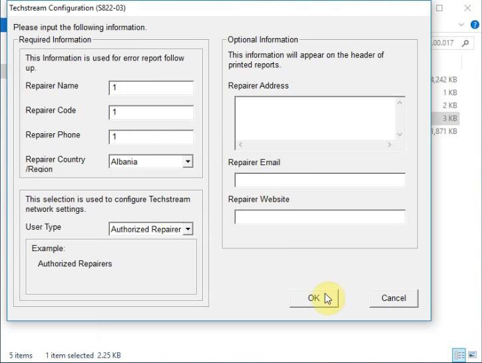482x363 pixels.
Task: Click the search magnifier icon in Explorer
Action: coord(465,43)
